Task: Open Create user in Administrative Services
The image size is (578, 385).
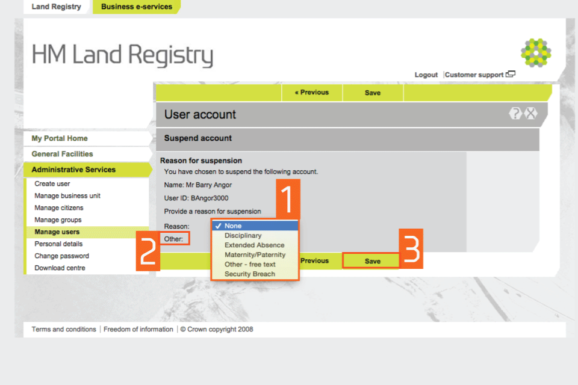Action: pos(52,184)
